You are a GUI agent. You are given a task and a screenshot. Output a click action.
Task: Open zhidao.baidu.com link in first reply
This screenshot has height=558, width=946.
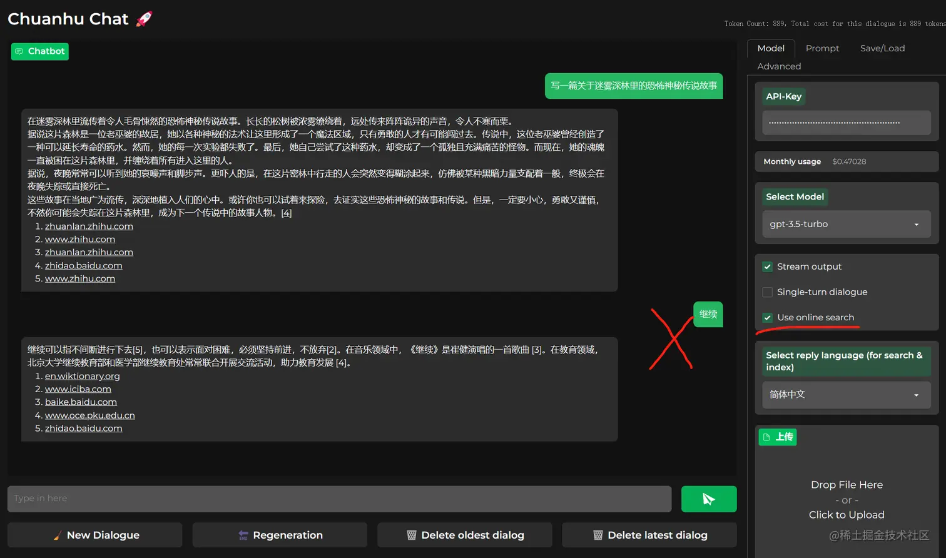(84, 266)
